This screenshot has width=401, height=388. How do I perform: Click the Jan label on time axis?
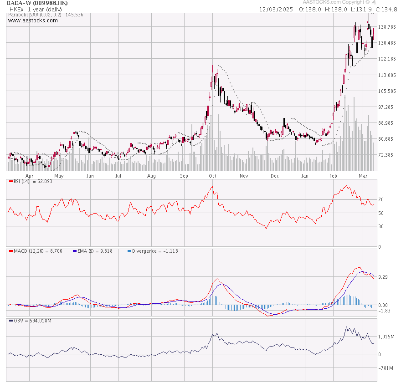pyautogui.click(x=305, y=175)
